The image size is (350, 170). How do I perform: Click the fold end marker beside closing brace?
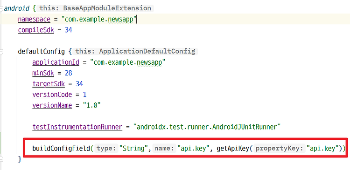tap(1, 159)
